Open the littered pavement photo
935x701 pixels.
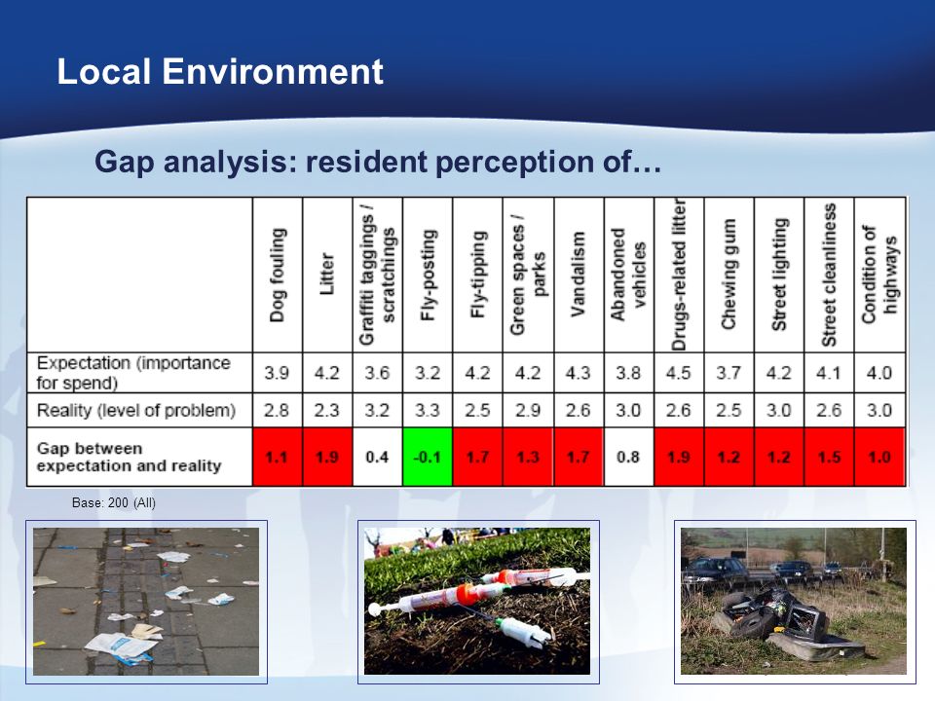pyautogui.click(x=146, y=602)
